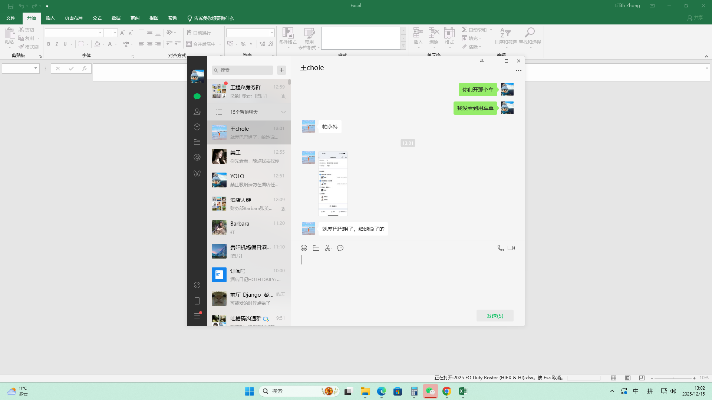Open the emoji picker in chat
The height and width of the screenshot is (400, 712).
coord(304,248)
